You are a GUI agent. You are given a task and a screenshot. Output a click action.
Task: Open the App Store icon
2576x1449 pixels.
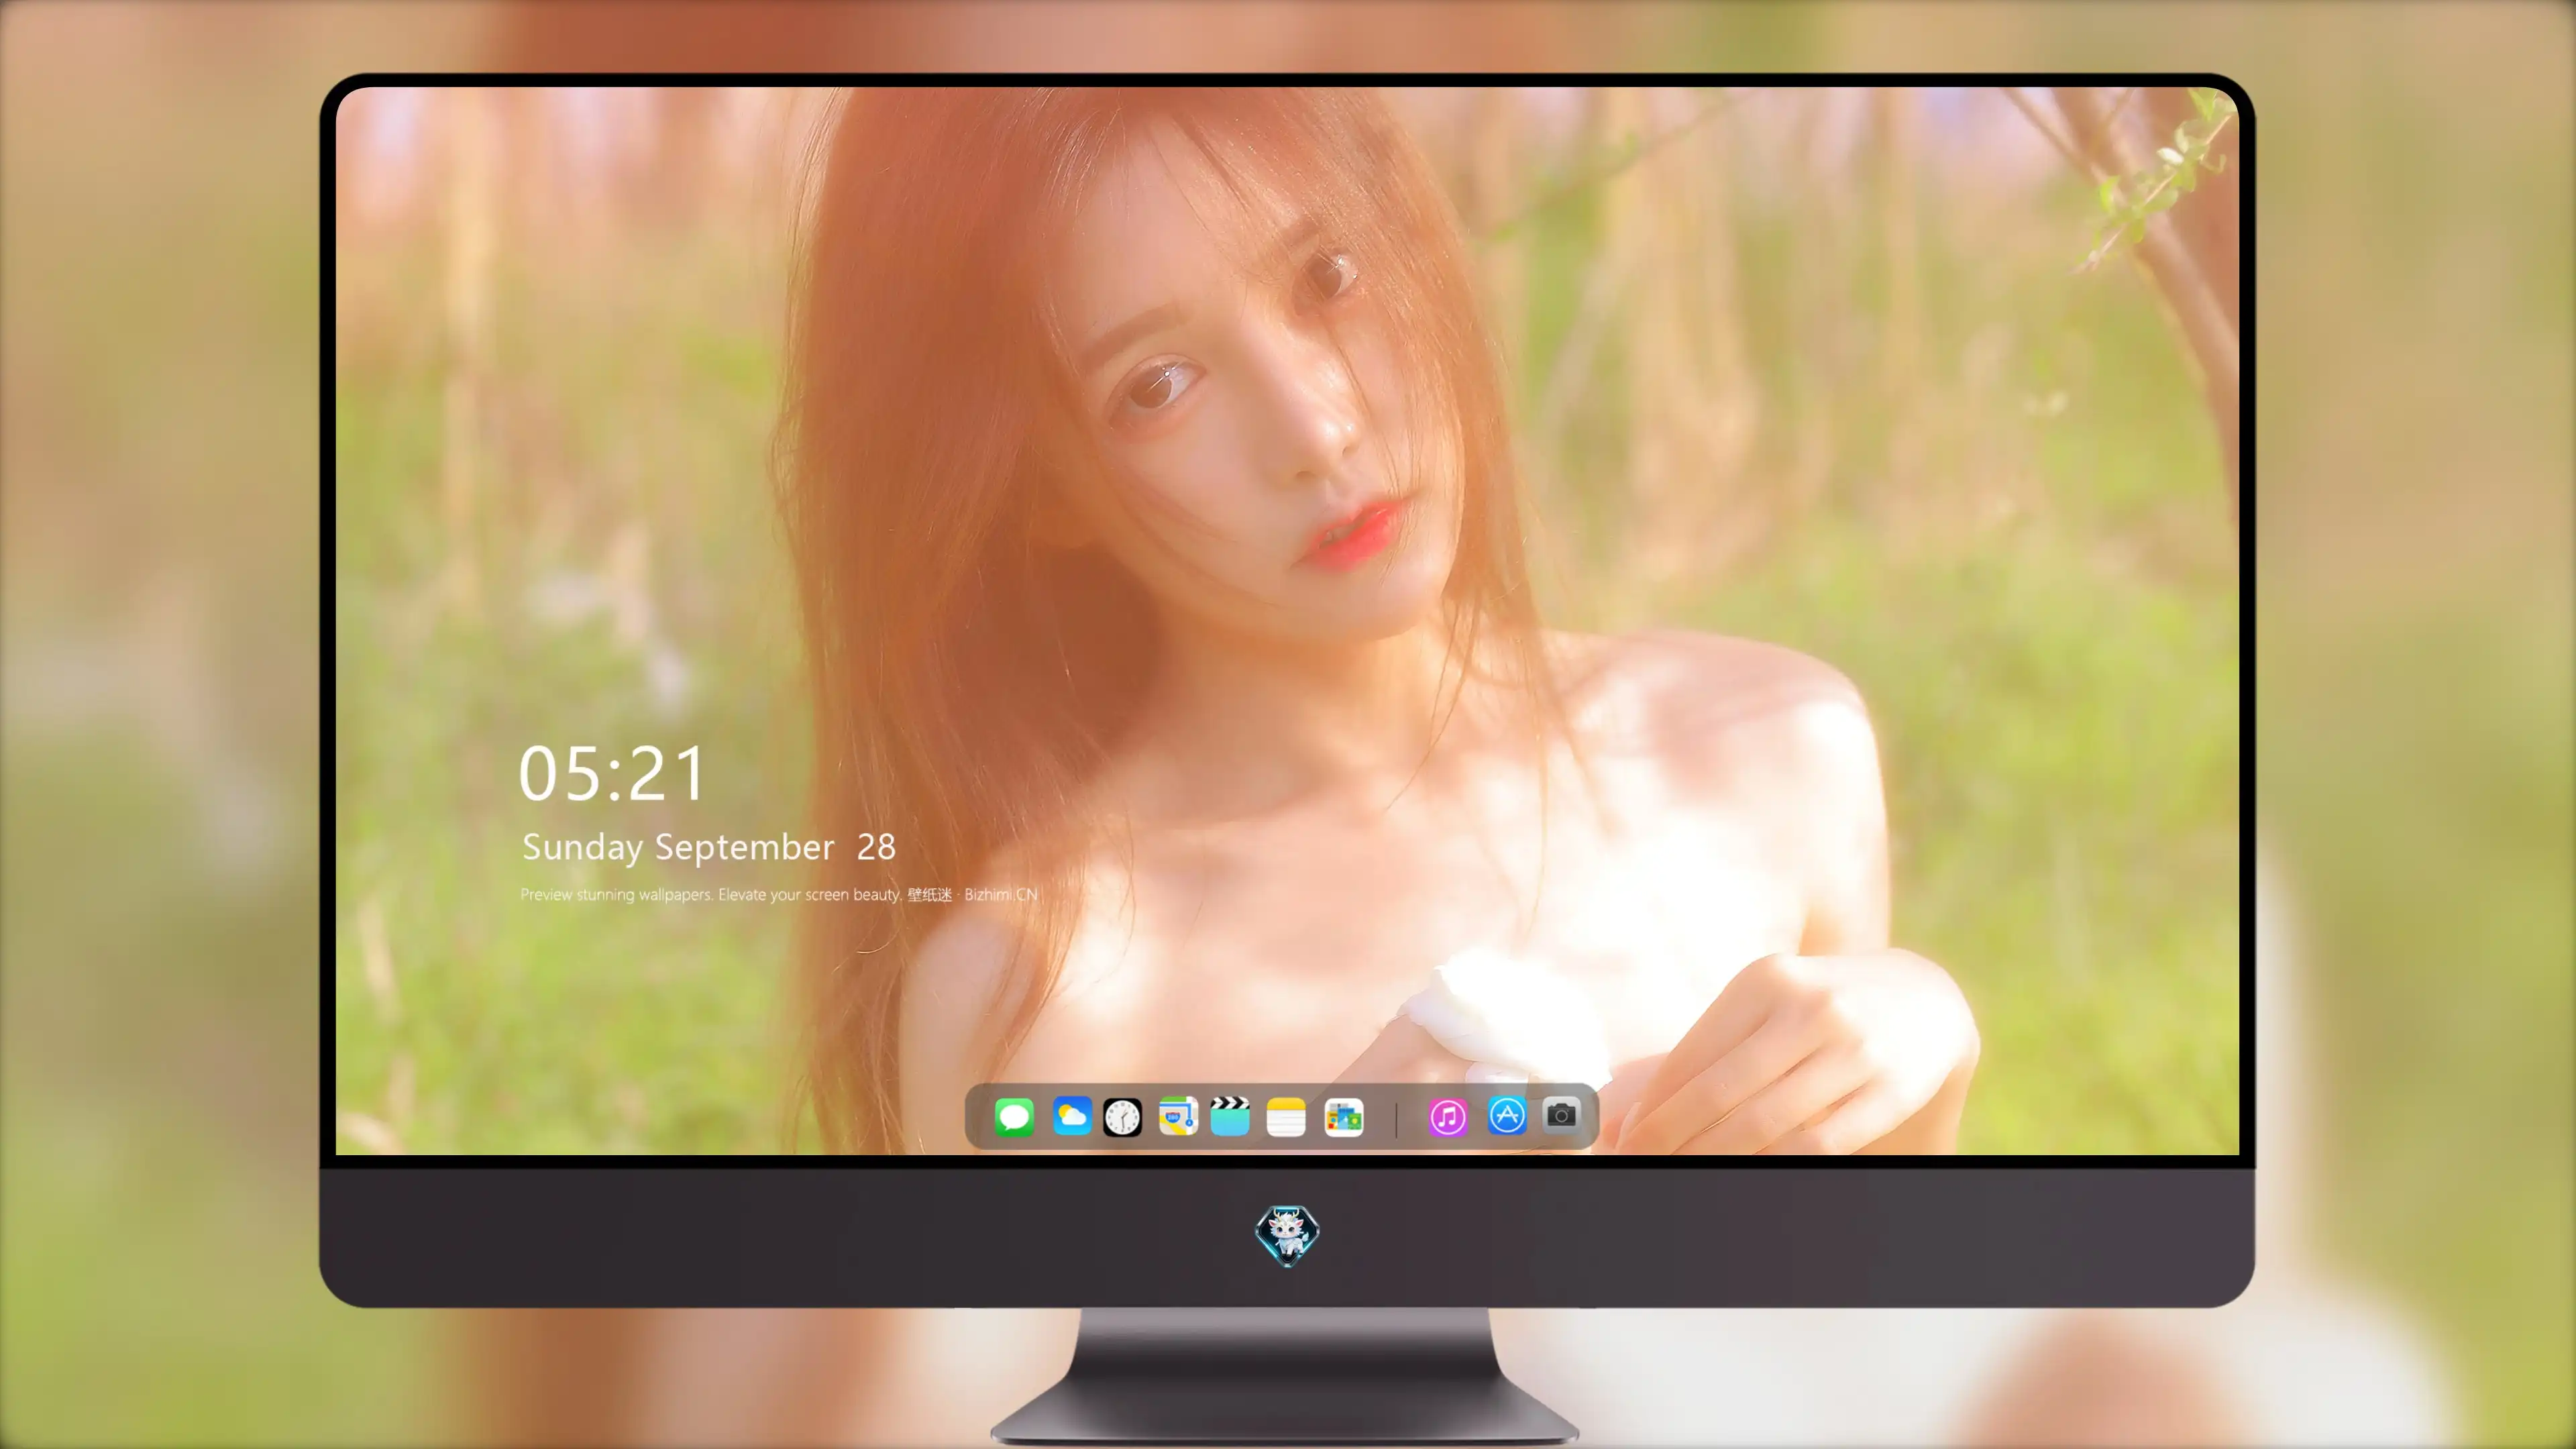pyautogui.click(x=1507, y=1115)
